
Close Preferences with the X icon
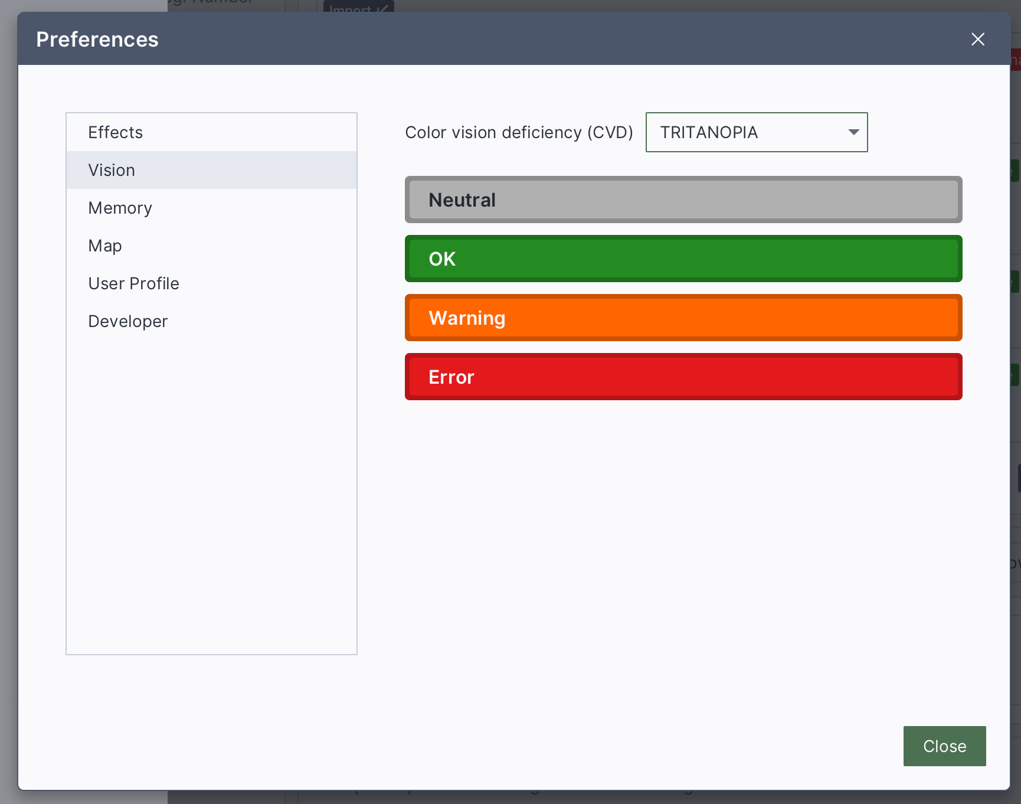pos(977,40)
